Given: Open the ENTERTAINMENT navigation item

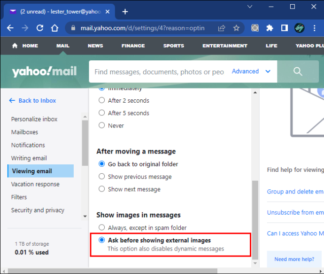Looking at the screenshot, I should coord(225,46).
